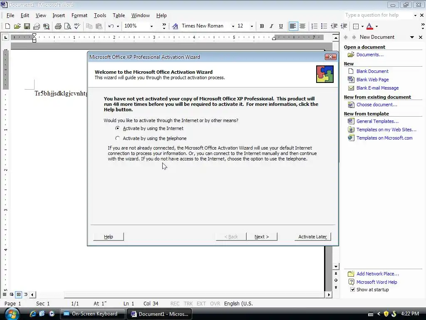Open the help question box dropdown

pyautogui.click(x=415, y=15)
